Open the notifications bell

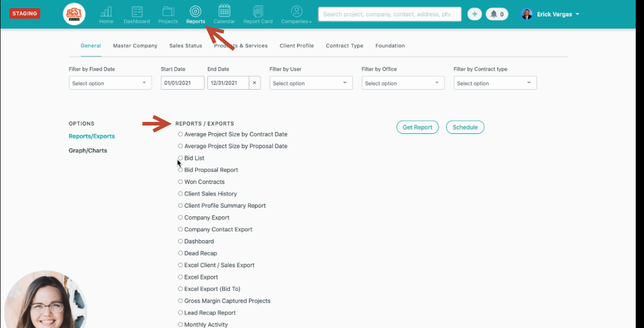[x=497, y=14]
